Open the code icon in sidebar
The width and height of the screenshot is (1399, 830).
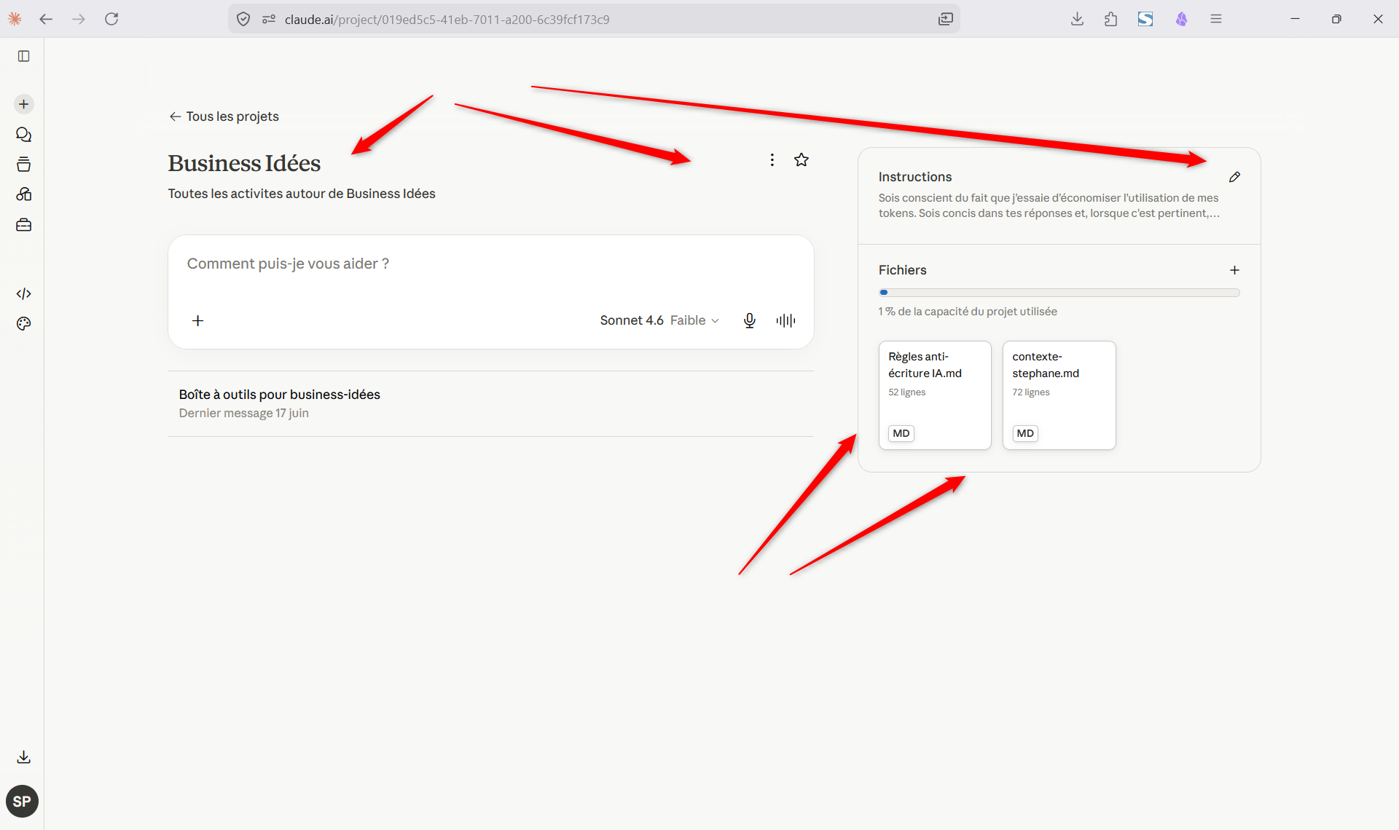23,293
